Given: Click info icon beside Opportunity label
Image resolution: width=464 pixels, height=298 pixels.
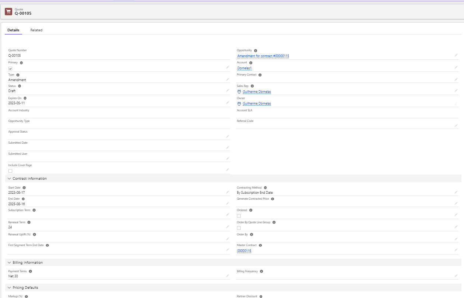Looking at the screenshot, I should 256,50.
